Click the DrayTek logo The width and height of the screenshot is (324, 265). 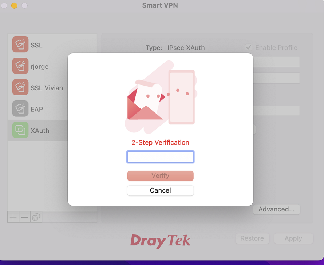160,241
